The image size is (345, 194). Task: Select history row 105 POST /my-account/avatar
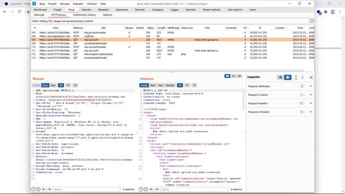click(172, 32)
